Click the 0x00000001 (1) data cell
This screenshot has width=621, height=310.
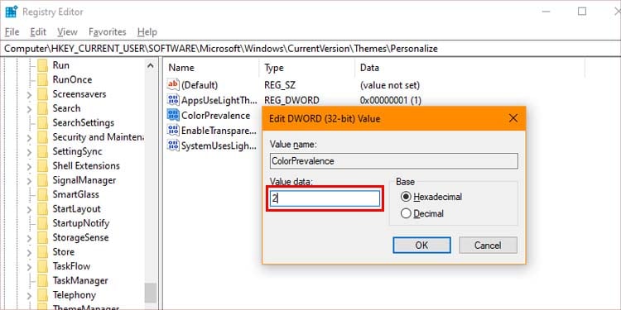[x=391, y=100]
